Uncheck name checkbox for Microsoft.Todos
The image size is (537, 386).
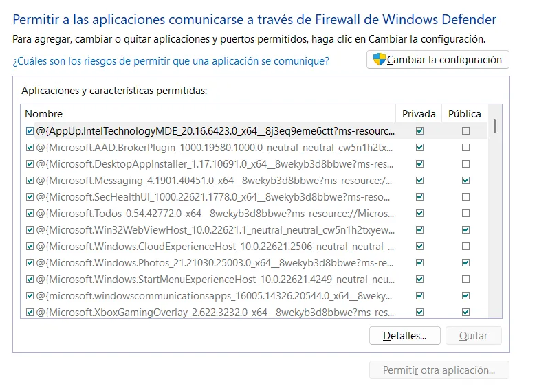click(30, 213)
